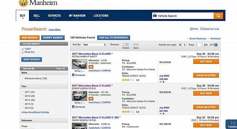Open the Sort By Year dropdown

tap(93, 45)
